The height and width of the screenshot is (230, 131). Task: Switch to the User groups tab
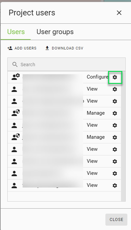point(55,32)
